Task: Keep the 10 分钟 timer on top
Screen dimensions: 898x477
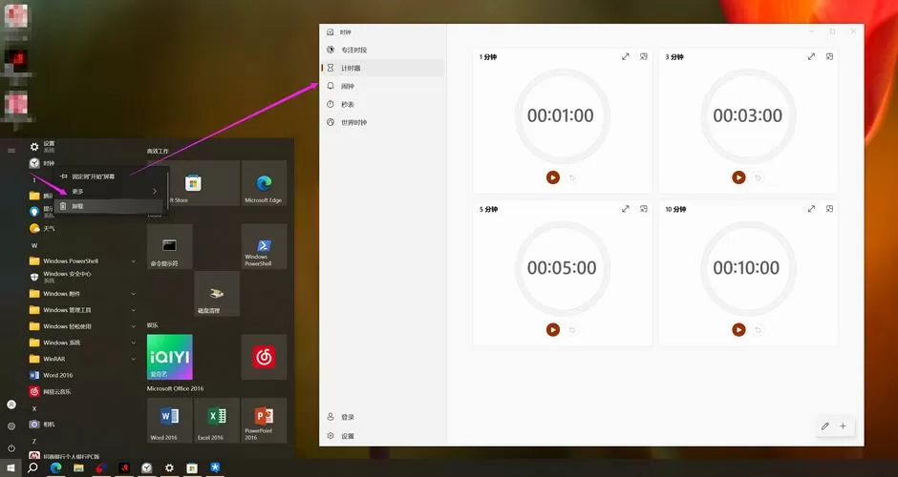Action: [829, 209]
